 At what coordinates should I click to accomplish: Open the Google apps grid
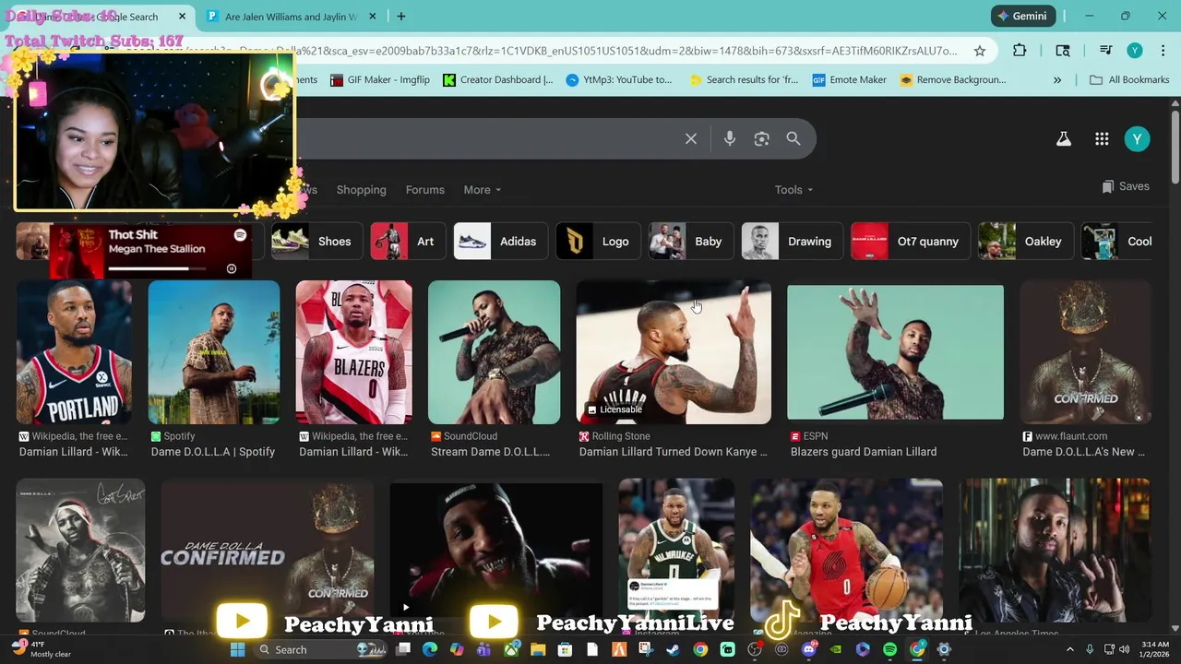click(1102, 138)
